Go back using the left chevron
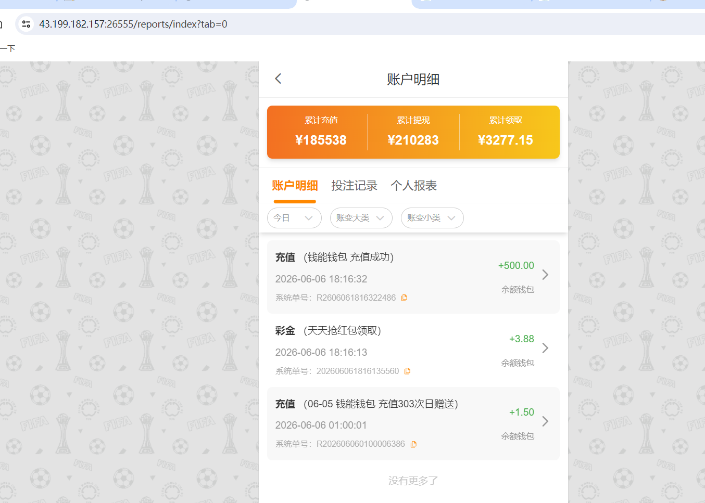The image size is (705, 503). pos(278,79)
